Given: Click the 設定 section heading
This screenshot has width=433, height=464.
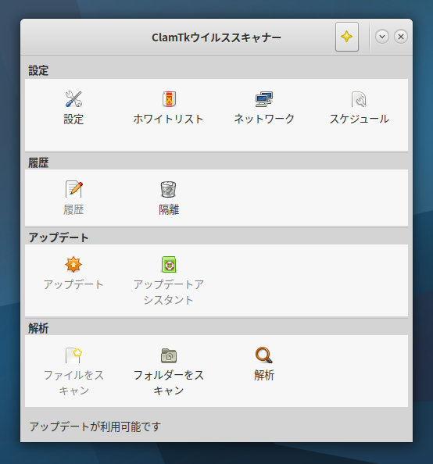Looking at the screenshot, I should tap(38, 70).
